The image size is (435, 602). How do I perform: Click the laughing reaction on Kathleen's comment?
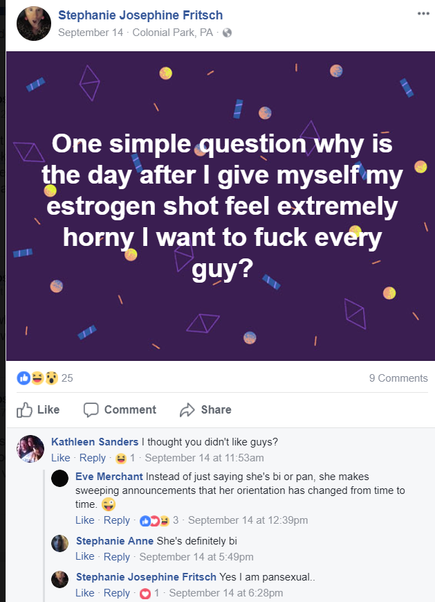[121, 458]
